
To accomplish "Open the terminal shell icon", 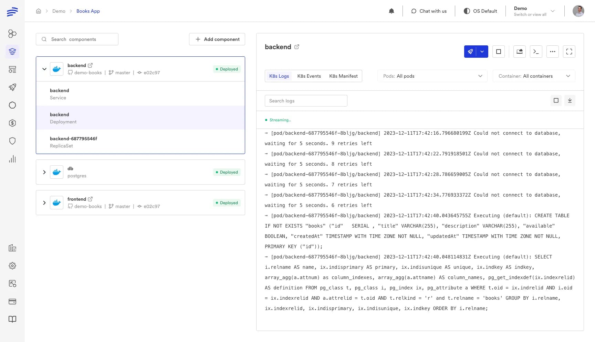I will [x=536, y=52].
